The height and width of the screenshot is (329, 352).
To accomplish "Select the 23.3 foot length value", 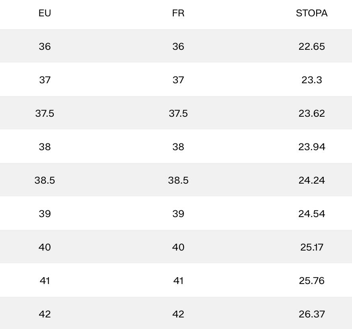I will [311, 80].
